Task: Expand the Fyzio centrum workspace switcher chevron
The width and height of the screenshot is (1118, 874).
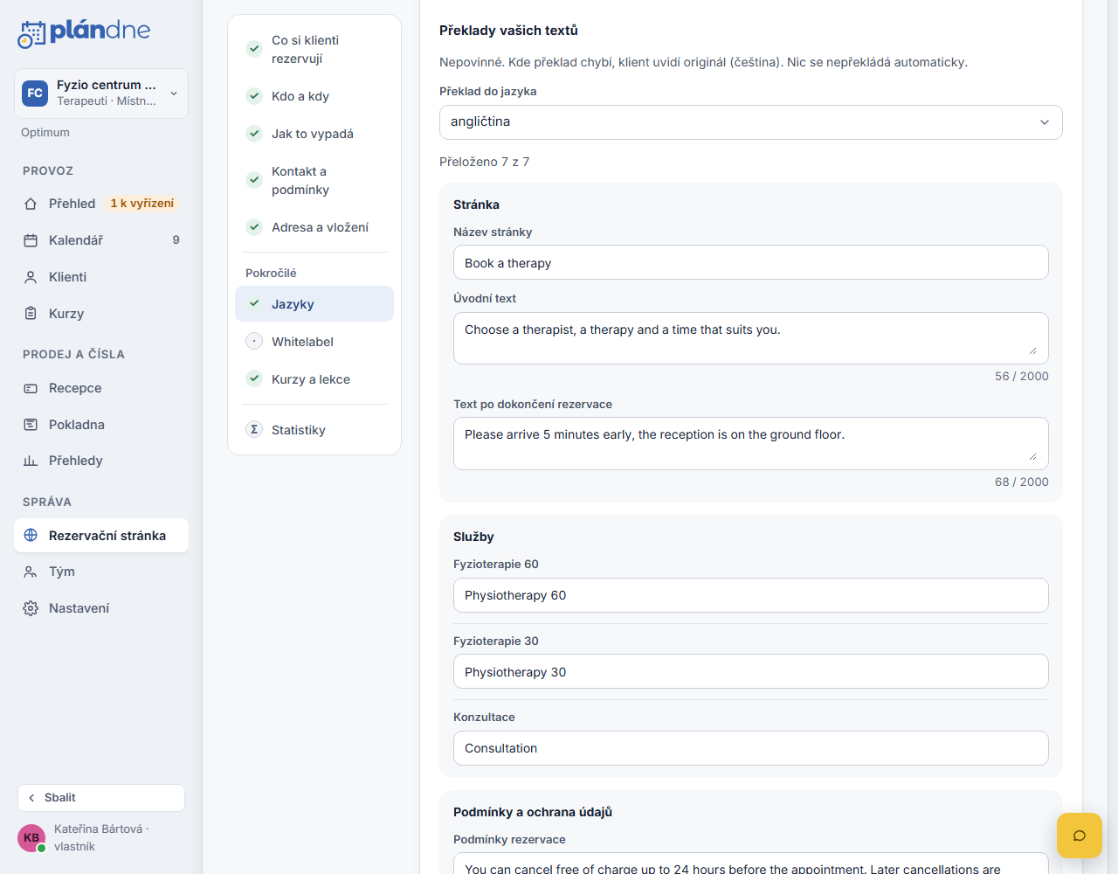Action: [174, 94]
